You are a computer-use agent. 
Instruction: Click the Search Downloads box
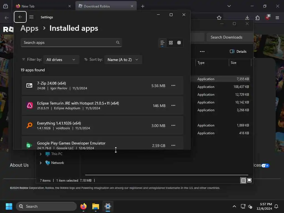pyautogui.click(x=230, y=37)
